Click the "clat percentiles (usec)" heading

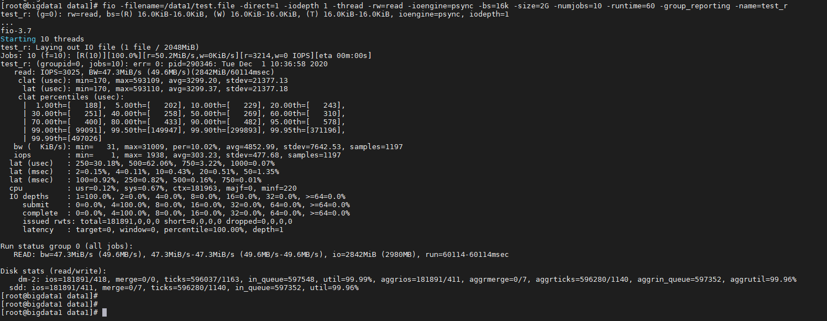coord(71,97)
